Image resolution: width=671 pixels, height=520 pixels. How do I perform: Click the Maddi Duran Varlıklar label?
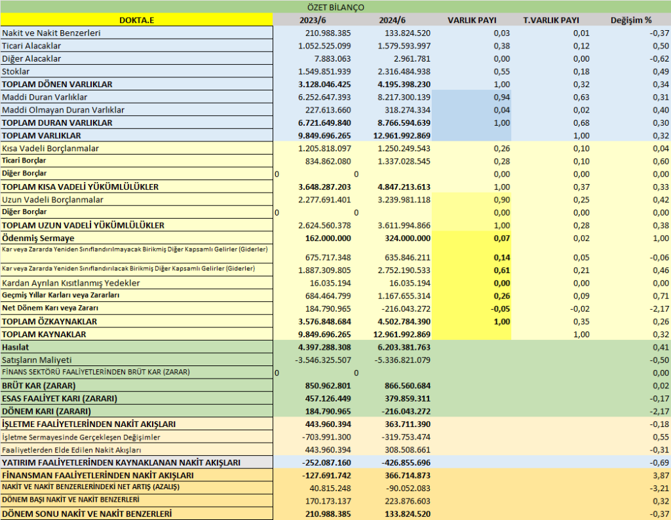click(x=136, y=97)
